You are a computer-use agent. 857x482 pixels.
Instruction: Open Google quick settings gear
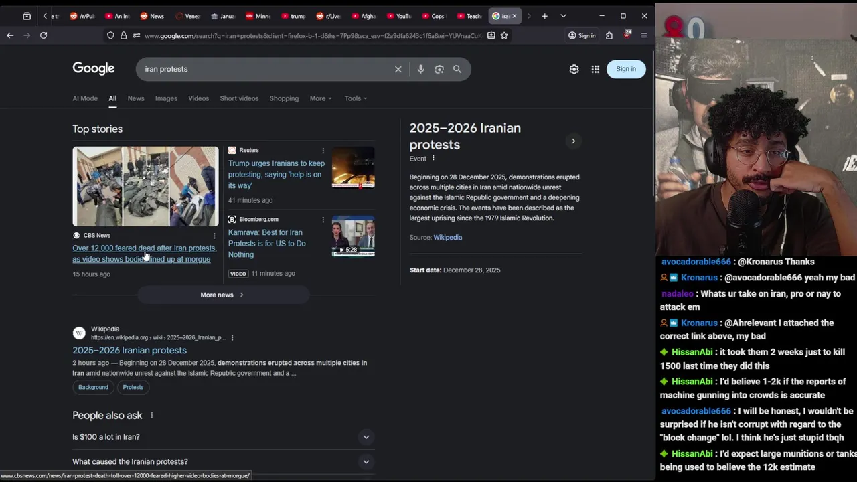click(x=574, y=69)
